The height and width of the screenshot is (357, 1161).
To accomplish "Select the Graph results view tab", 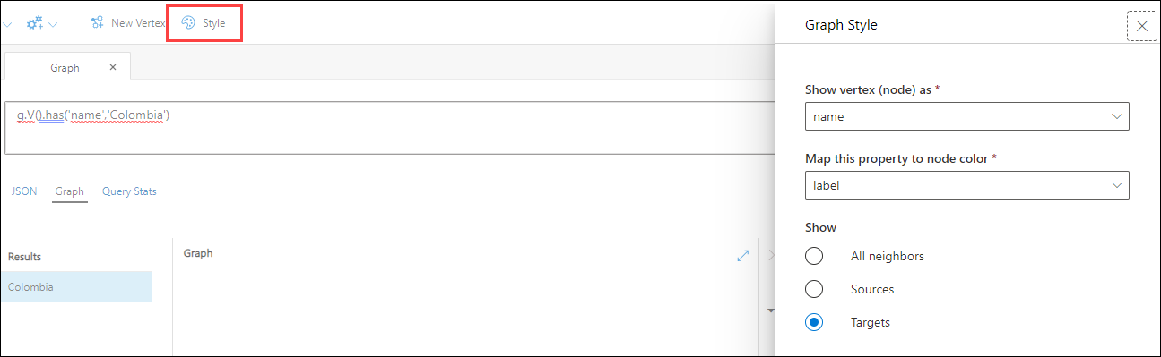I will click(69, 191).
